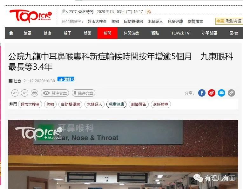
Task: Select the 兒童健康 hot topic tag
Action: tap(116, 104)
